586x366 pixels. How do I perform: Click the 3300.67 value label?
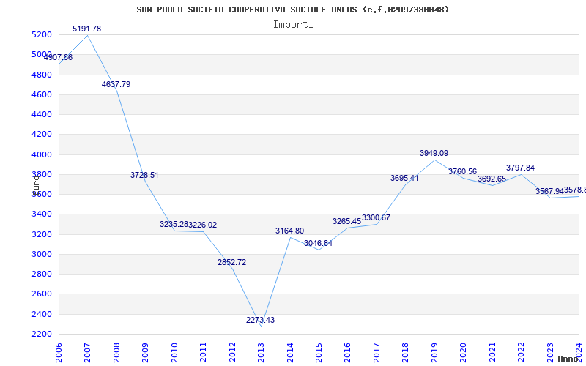tap(376, 217)
